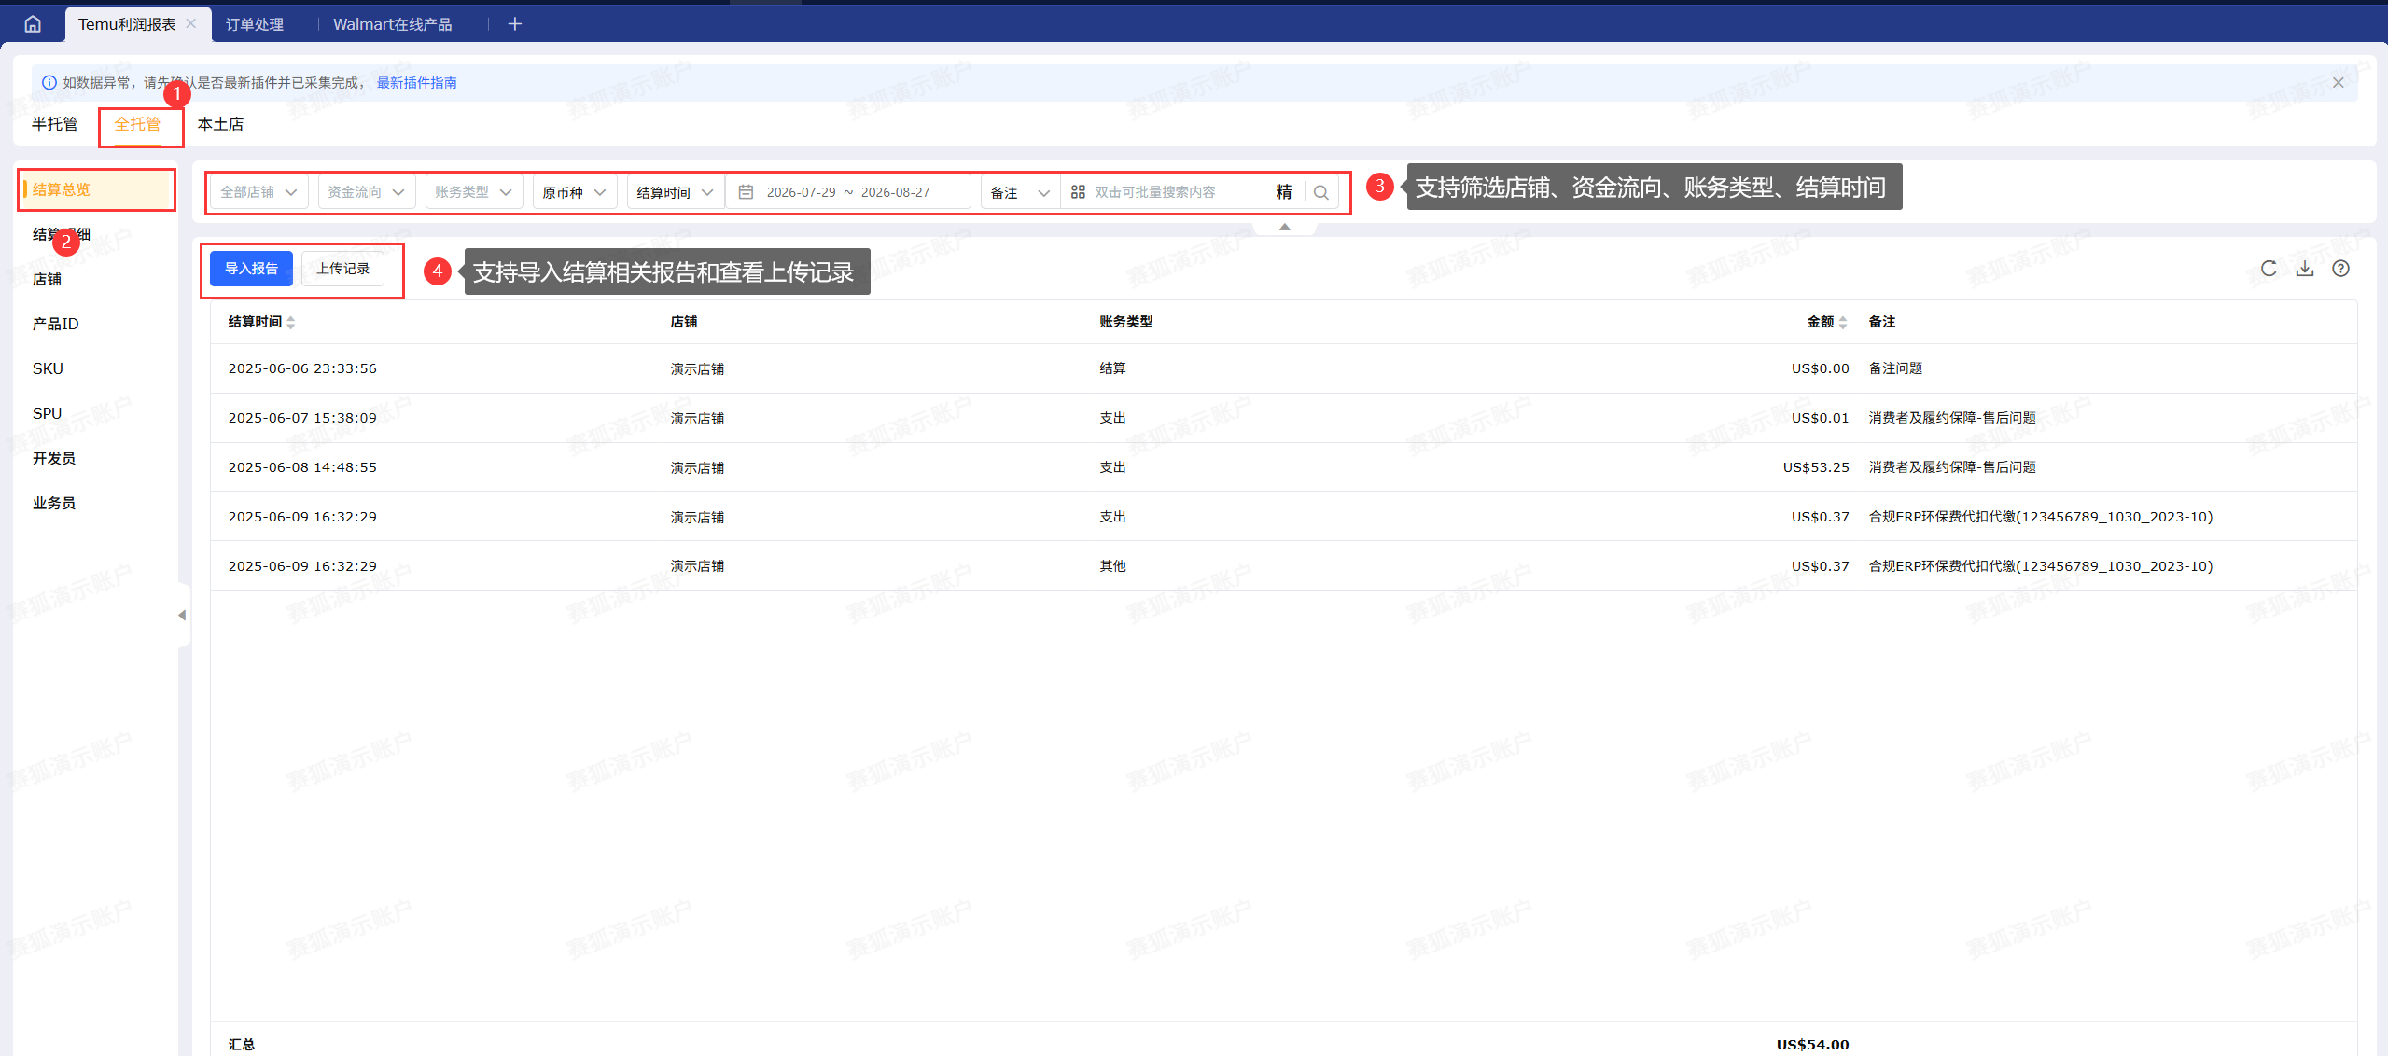
Task: Click the US$53.25 amount cell
Action: pyautogui.click(x=1815, y=467)
